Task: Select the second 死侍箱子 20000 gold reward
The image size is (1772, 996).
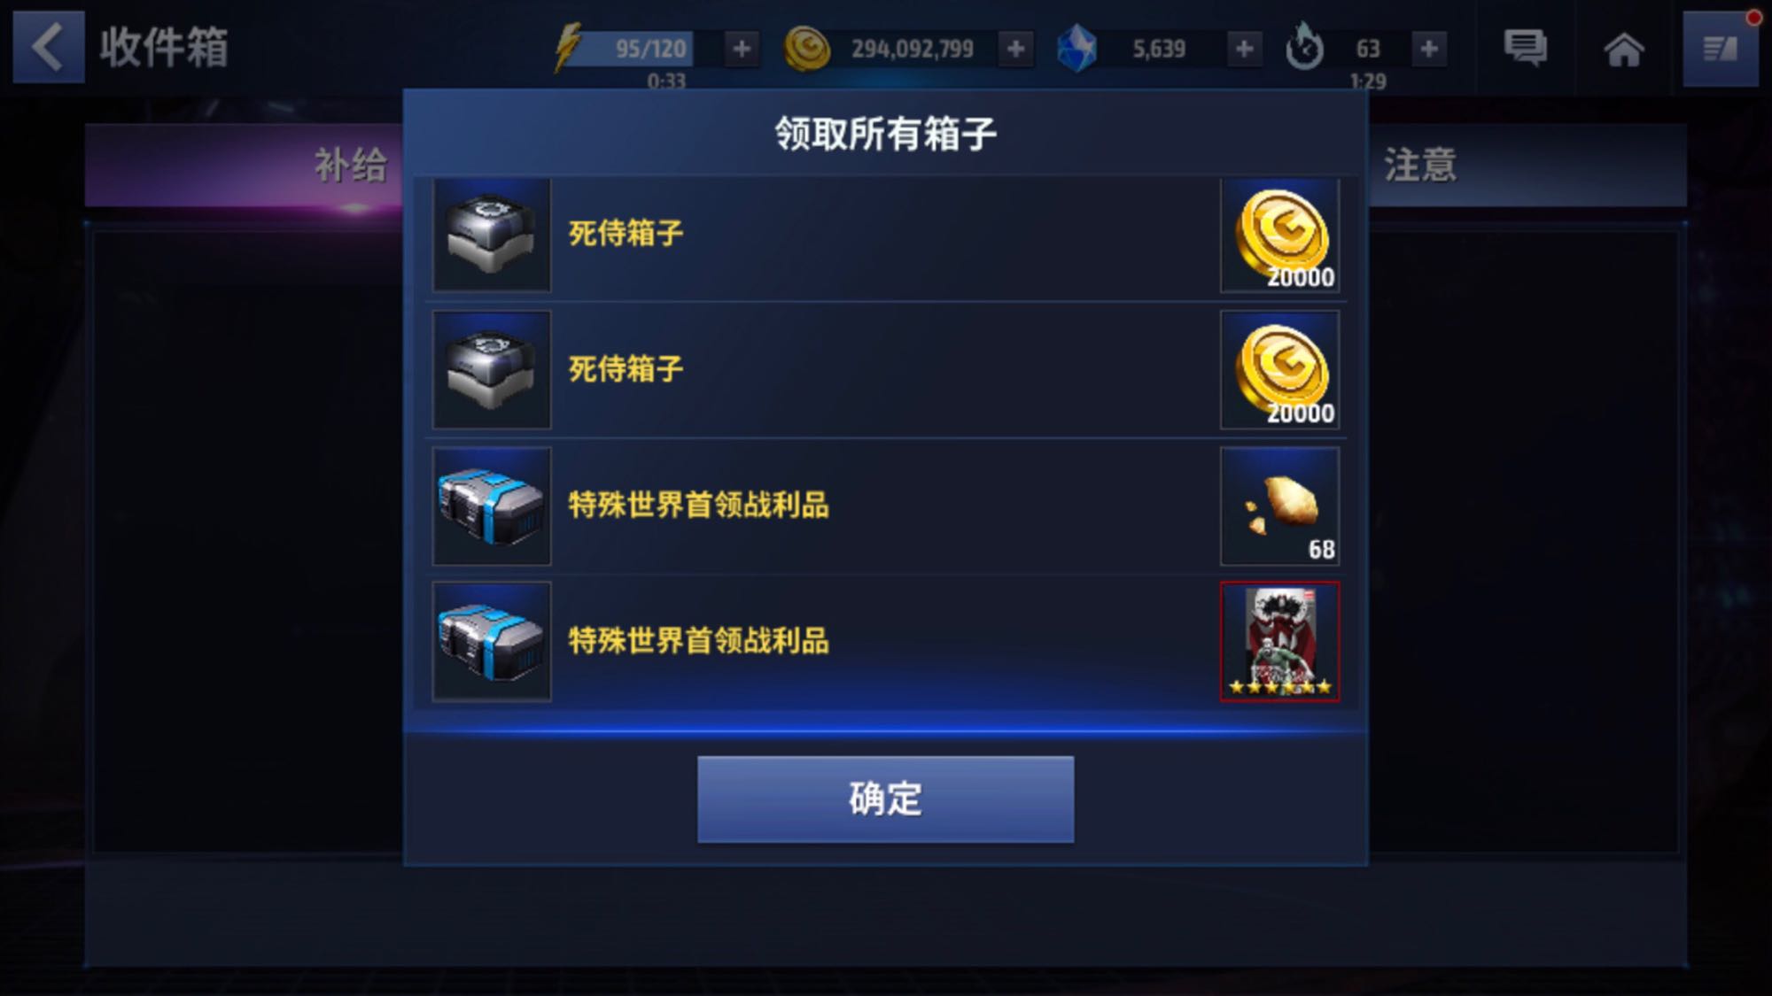Action: (x=1279, y=370)
